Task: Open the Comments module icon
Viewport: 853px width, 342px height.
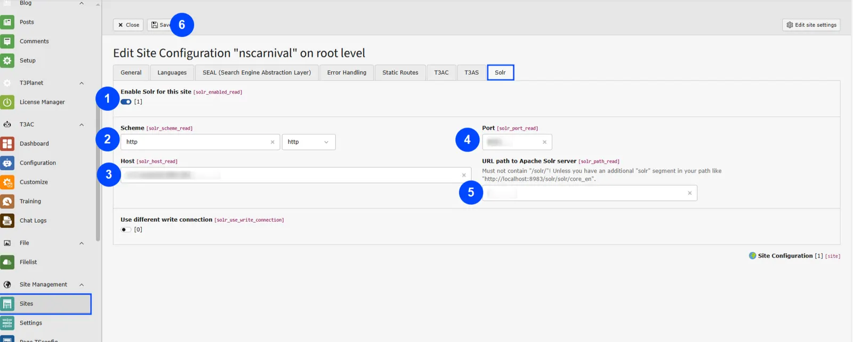Action: click(x=7, y=41)
